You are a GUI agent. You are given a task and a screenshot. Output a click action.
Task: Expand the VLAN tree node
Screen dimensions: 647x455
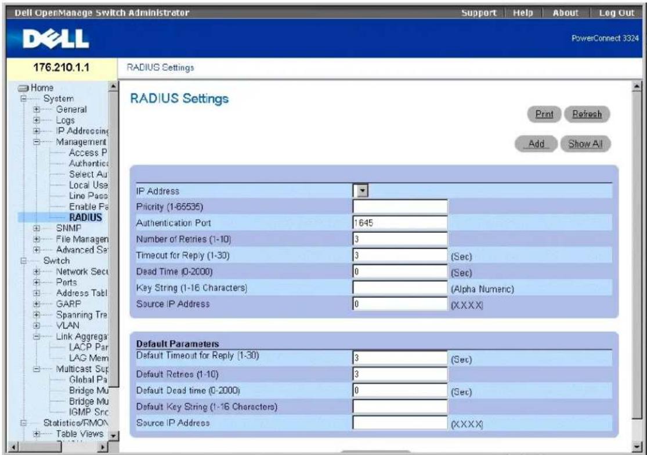coord(37,326)
